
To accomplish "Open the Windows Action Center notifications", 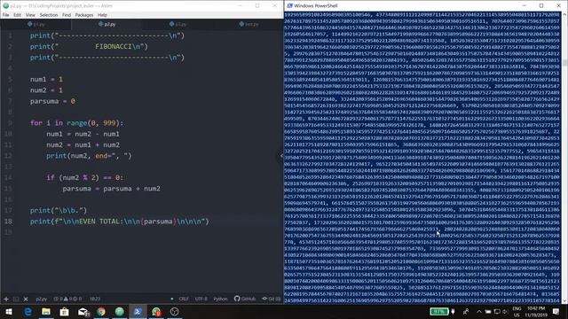I will (x=556, y=312).
